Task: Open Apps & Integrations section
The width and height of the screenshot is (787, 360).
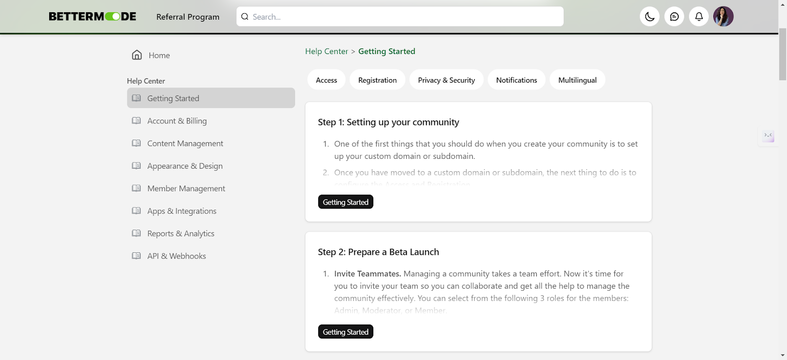Action: click(x=211, y=211)
